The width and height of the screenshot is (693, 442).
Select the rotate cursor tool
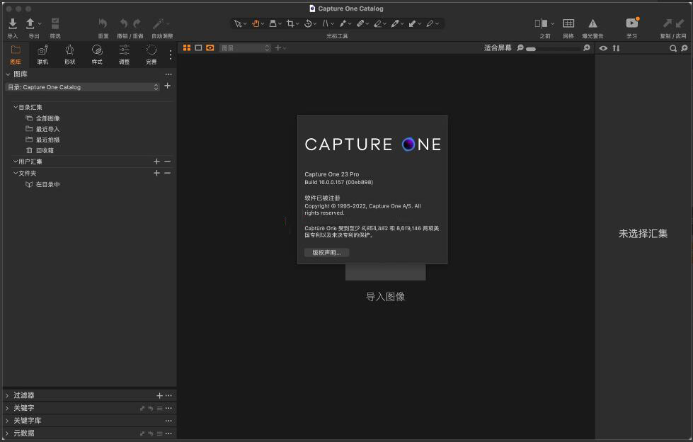308,23
